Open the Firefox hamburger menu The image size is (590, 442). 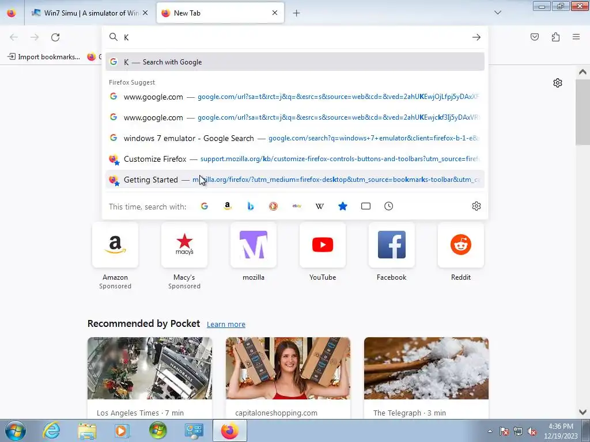pyautogui.click(x=576, y=37)
